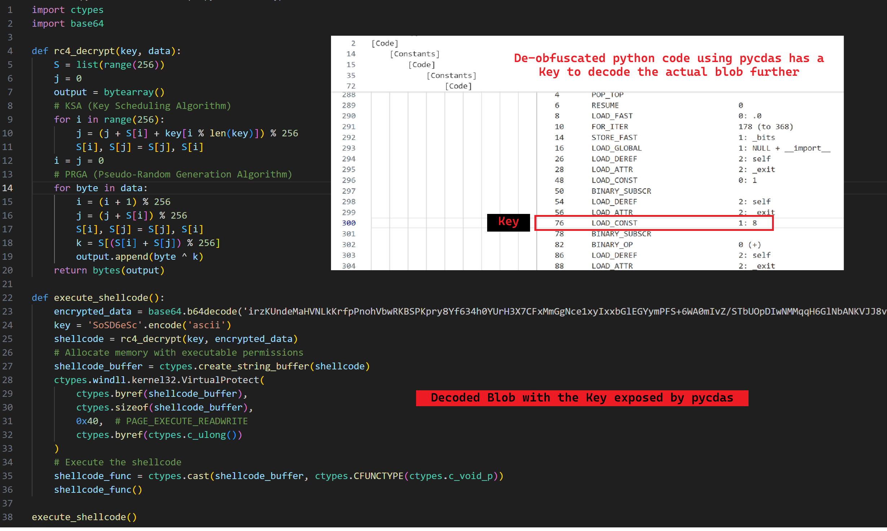Click the PRGA comment line
The height and width of the screenshot is (531, 887).
(x=173, y=174)
